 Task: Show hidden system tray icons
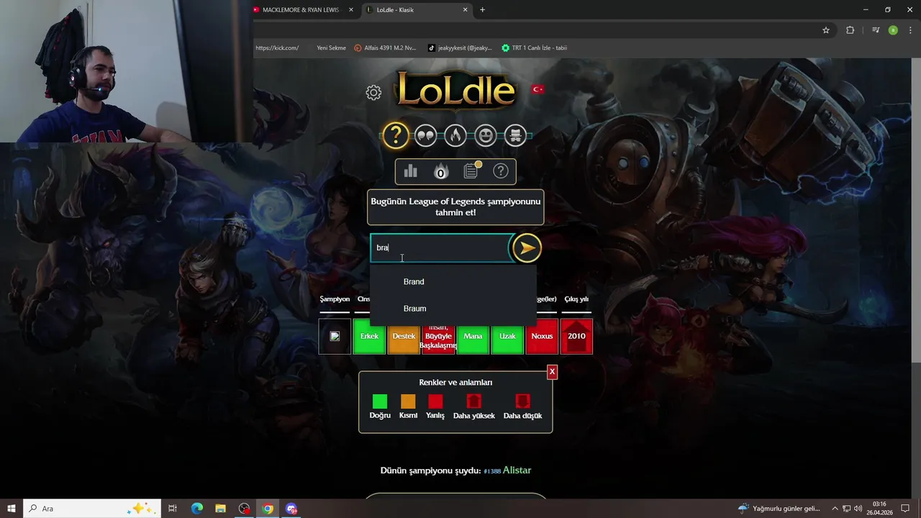(835, 509)
